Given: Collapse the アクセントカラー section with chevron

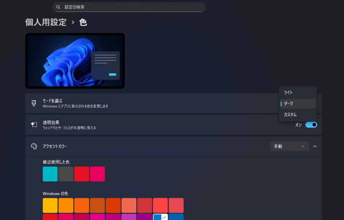Looking at the screenshot, I should coord(315,146).
